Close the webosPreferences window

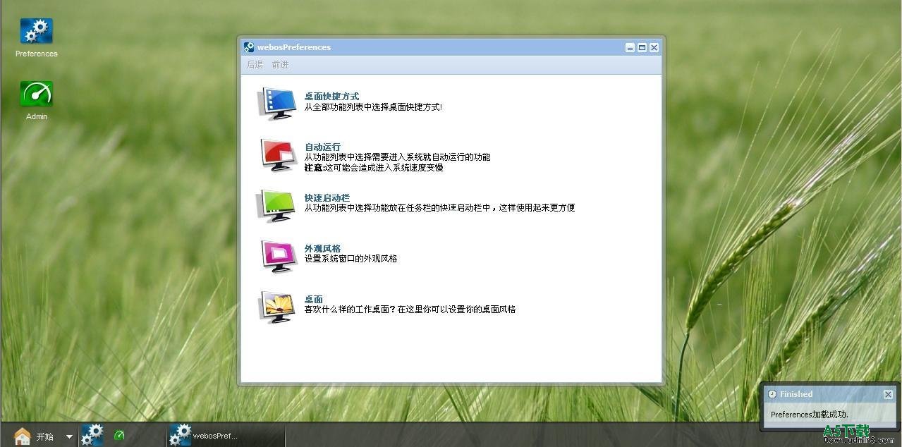pyautogui.click(x=654, y=48)
